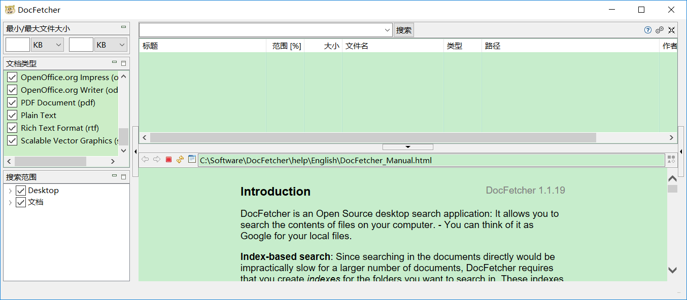Click the 作者 column header

pos(669,46)
